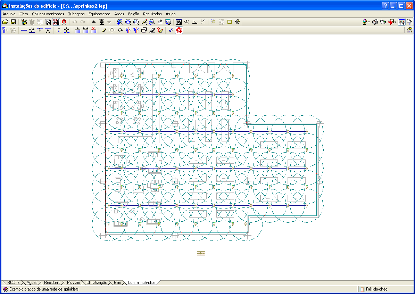Switch to the Gás tab
Image resolution: width=415 pixels, height=294 pixels.
tap(117, 283)
